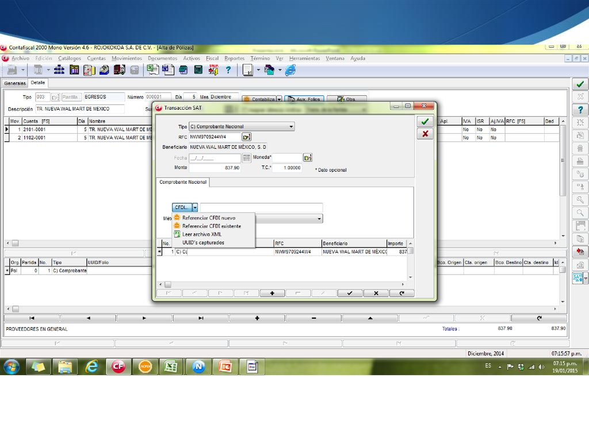Click the report document icon in the toolbar

pos(248,70)
